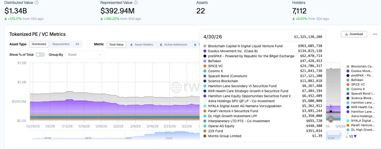The width and height of the screenshot is (381, 149).
Task: Download the Tokenized PE / VC chart data
Action: coord(354,34)
